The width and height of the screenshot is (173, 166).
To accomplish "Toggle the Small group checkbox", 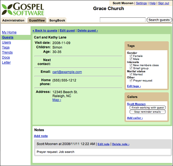I will click(x=131, y=68).
